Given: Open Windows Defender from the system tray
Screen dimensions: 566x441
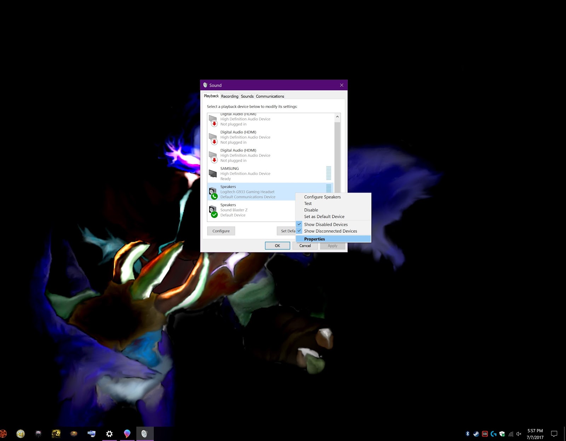Looking at the screenshot, I should tap(502, 434).
